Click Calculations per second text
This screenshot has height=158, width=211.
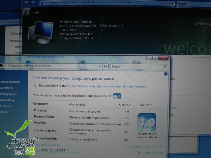point(84,111)
